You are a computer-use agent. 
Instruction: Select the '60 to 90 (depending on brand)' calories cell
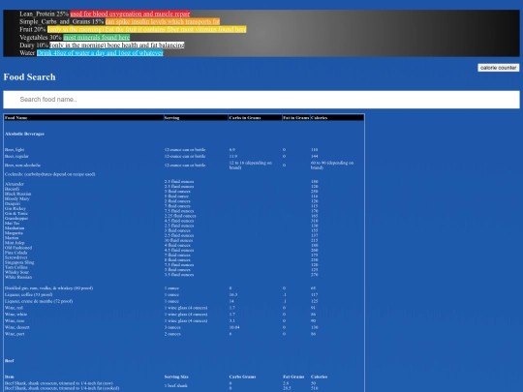[x=332, y=165]
